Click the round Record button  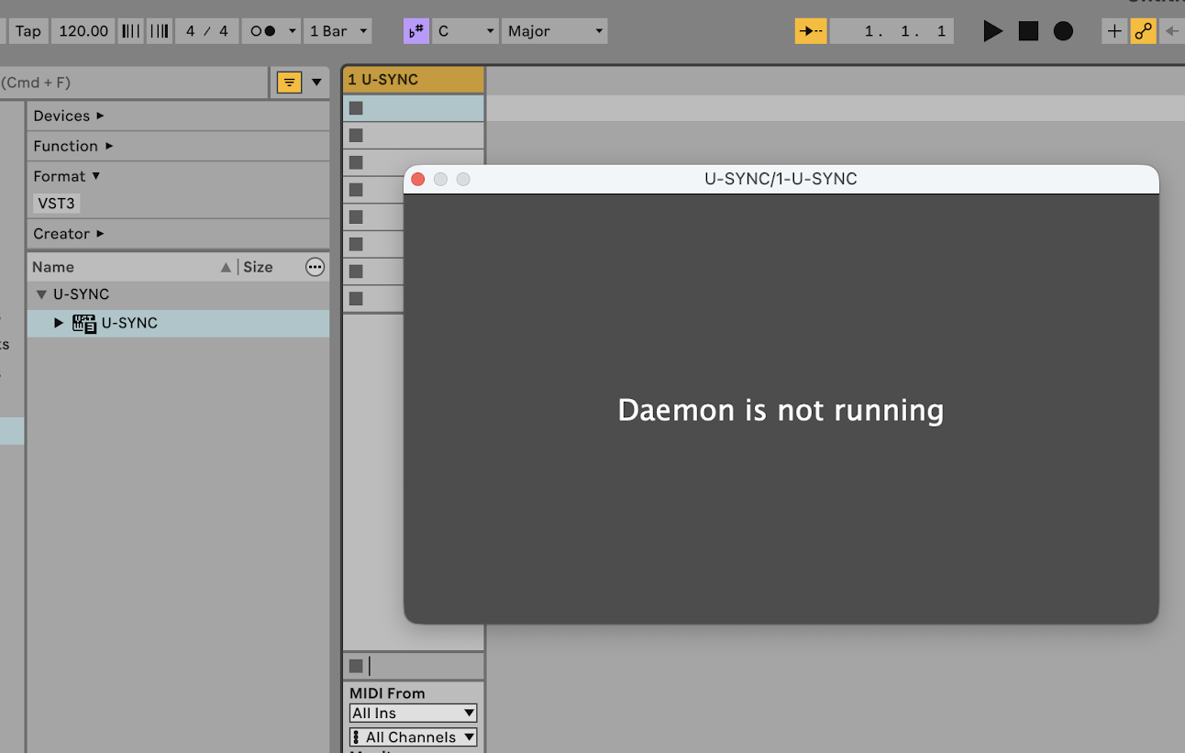point(1063,31)
